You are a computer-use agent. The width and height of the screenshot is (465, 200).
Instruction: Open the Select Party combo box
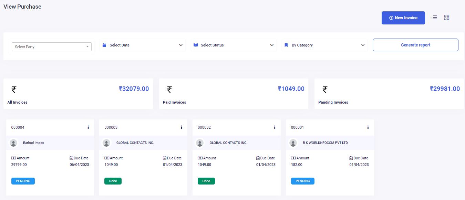pyautogui.click(x=52, y=47)
